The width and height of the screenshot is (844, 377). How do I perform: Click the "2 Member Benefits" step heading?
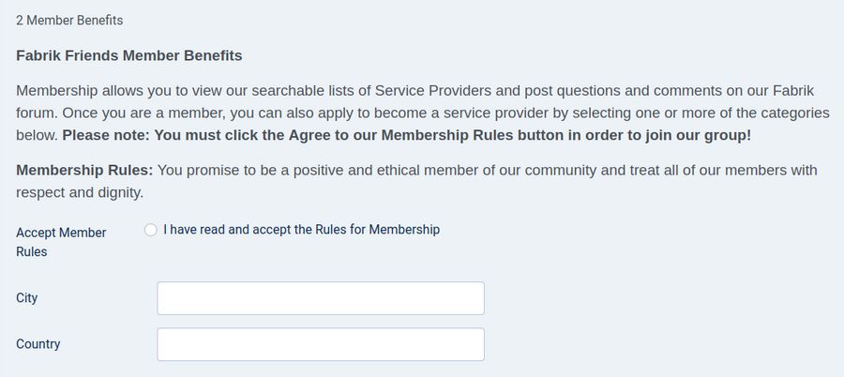pyautogui.click(x=69, y=20)
